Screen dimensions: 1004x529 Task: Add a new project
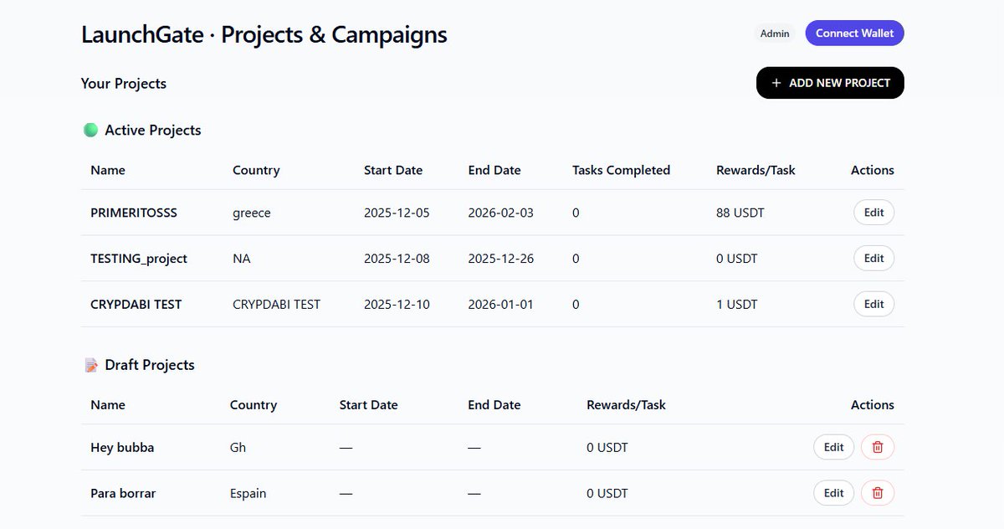click(830, 83)
